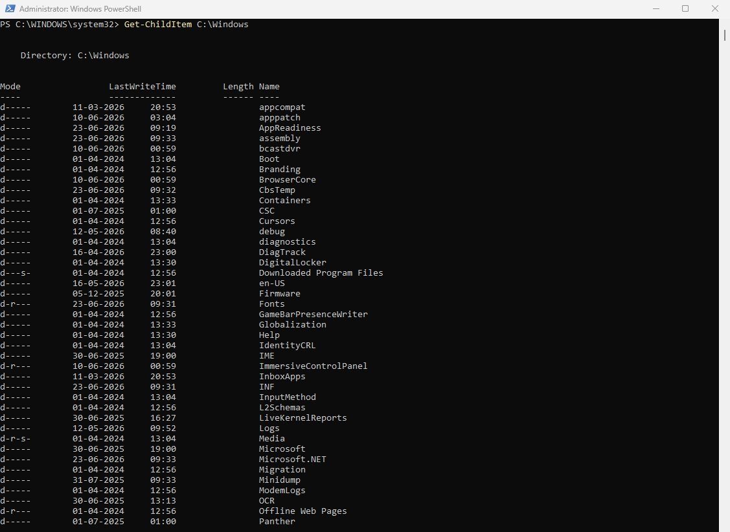730x532 pixels.
Task: Select the GameBarPresenceWriter folder name
Action: point(314,315)
